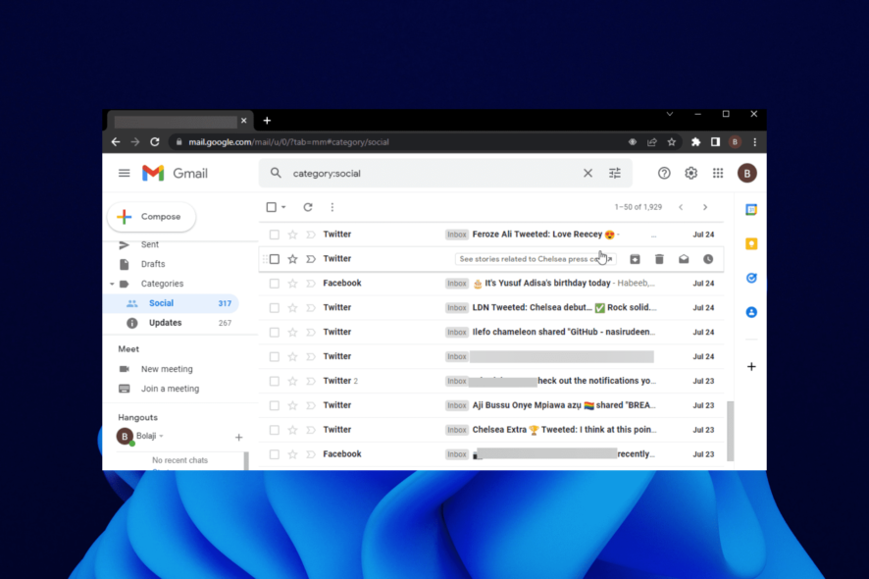Check the box next to LDN Tweeted email

click(275, 308)
